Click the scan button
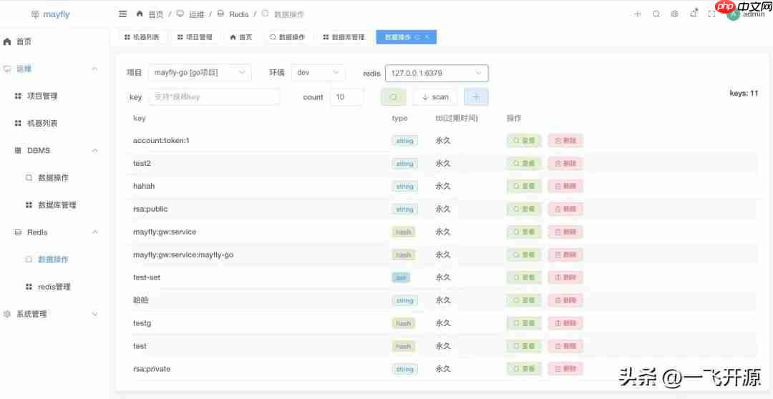Viewport: 773px width, 399px height. coord(435,97)
